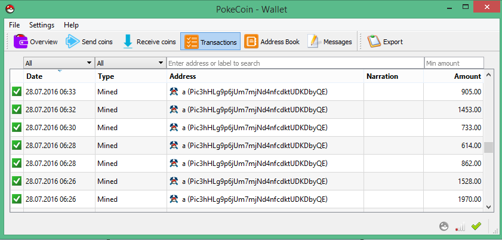Click the PokeCoin pokeball title bar icon
Image resolution: width=502 pixels, height=240 pixels.
click(x=10, y=8)
